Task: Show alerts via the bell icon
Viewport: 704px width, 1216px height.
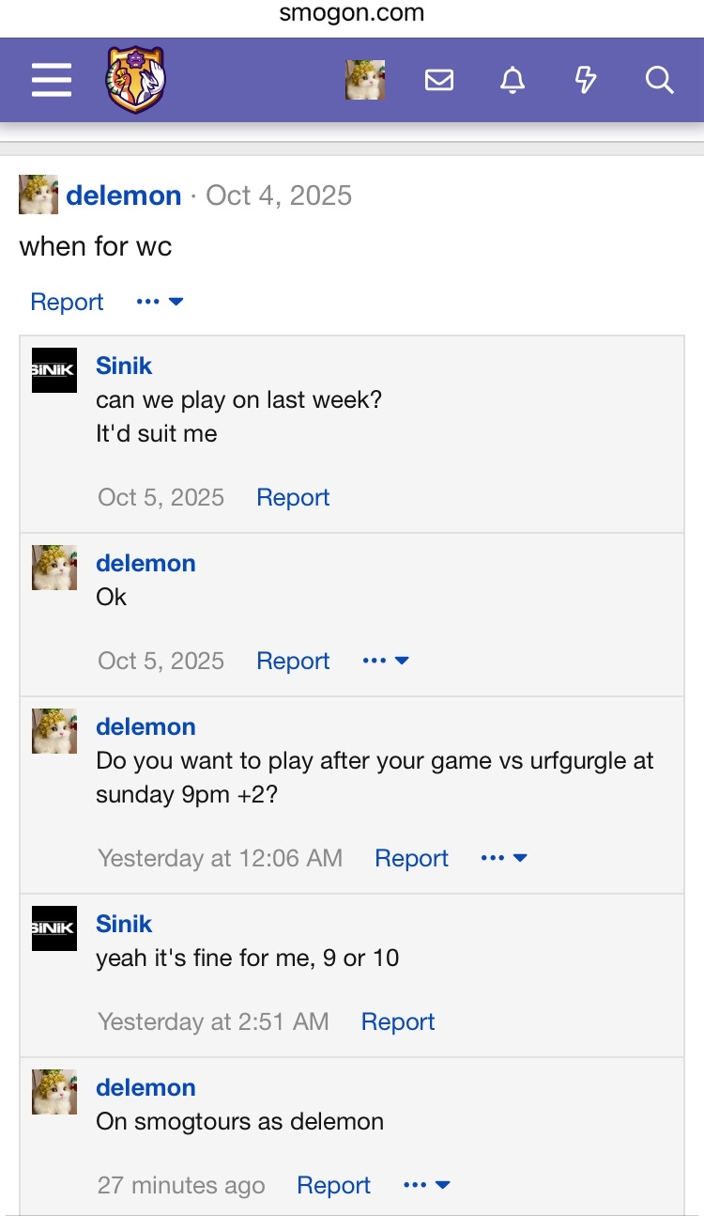Action: click(x=513, y=81)
